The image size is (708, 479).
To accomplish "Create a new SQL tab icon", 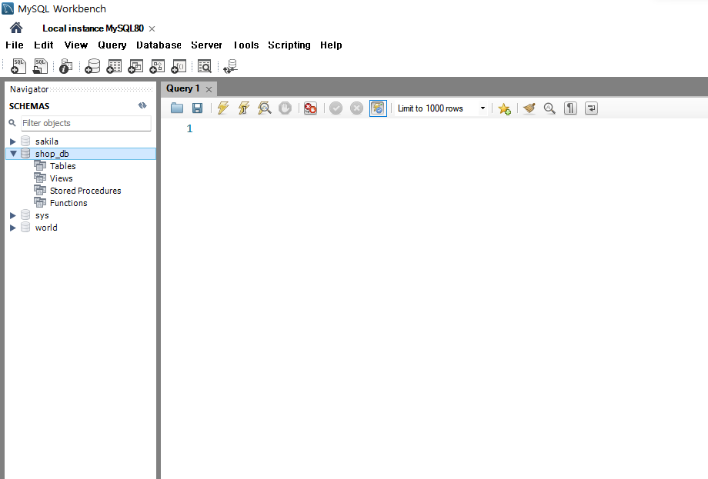I will click(18, 66).
